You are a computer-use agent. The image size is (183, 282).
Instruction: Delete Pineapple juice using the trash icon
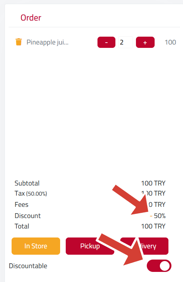click(x=19, y=42)
